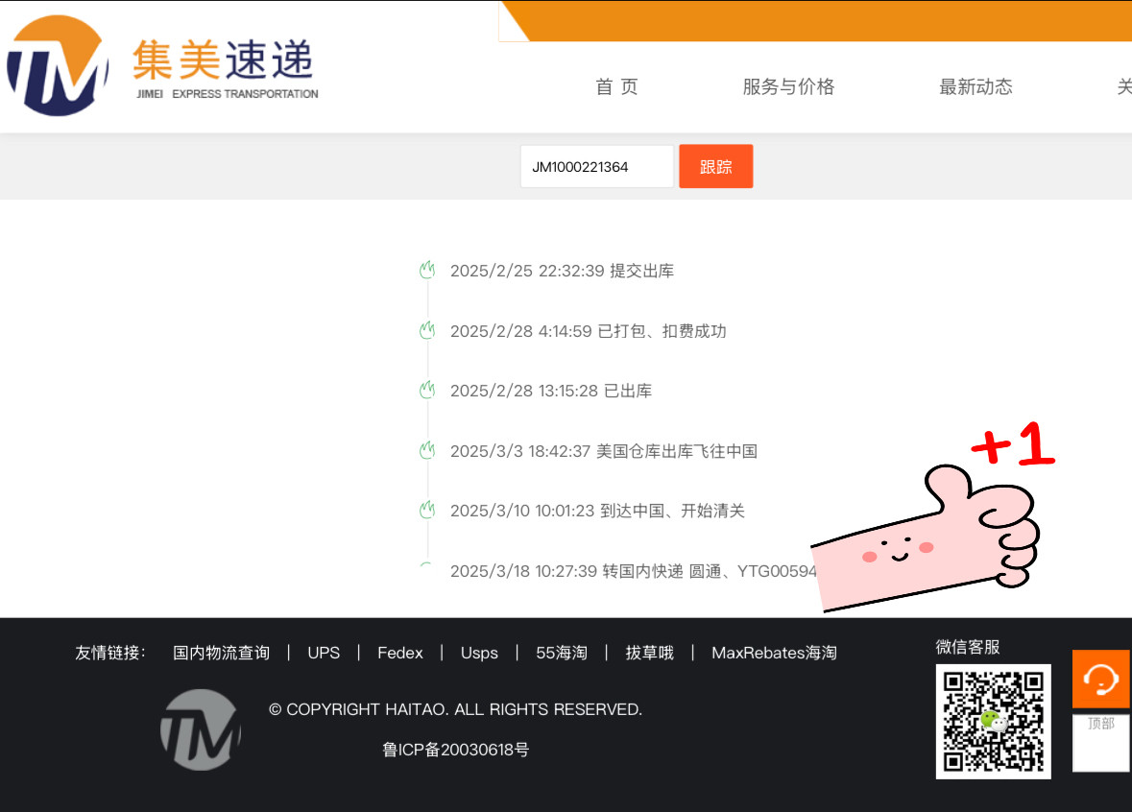The width and height of the screenshot is (1132, 812).
Task: Click the Jimei Express TM logo
Action: [x=58, y=66]
